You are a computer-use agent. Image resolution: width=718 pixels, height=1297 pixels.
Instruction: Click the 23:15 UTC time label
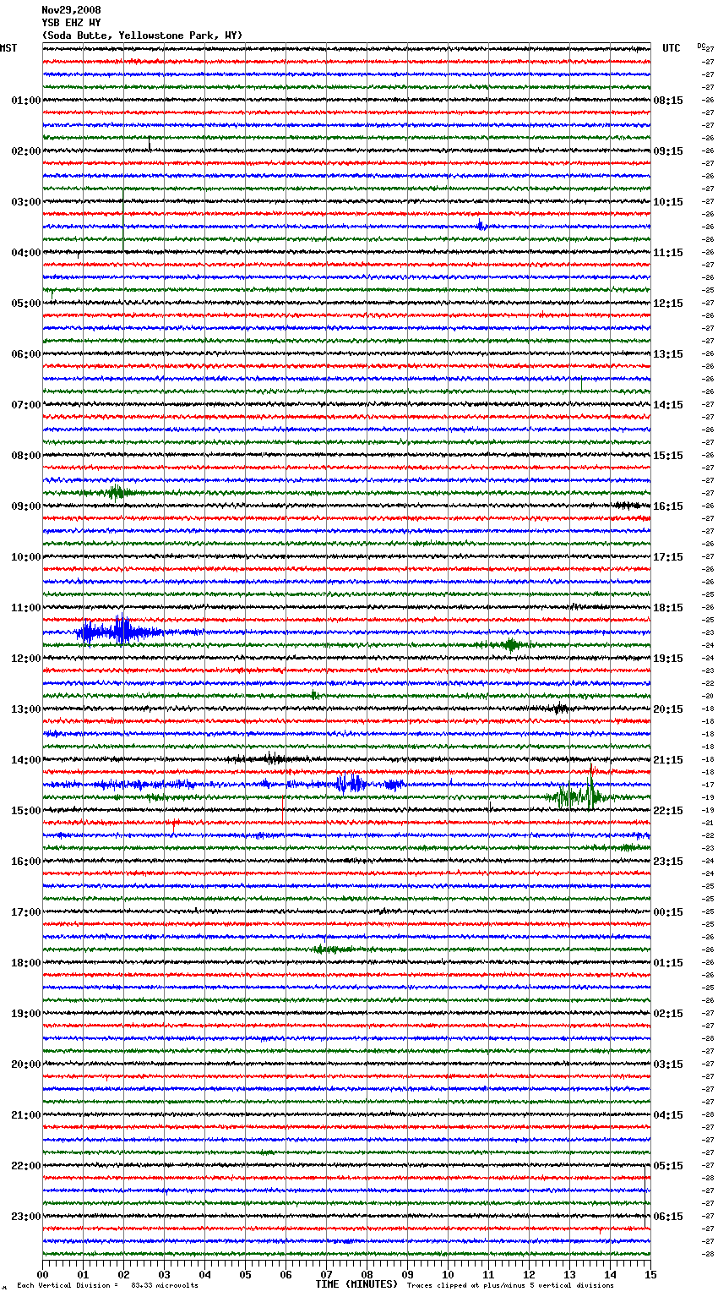point(668,862)
